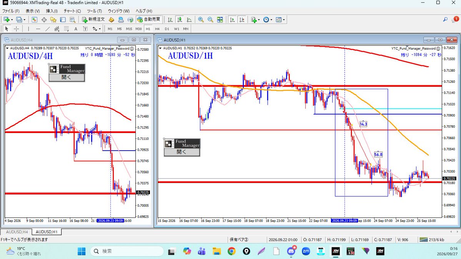Switch timeframe to H4

click(157, 29)
